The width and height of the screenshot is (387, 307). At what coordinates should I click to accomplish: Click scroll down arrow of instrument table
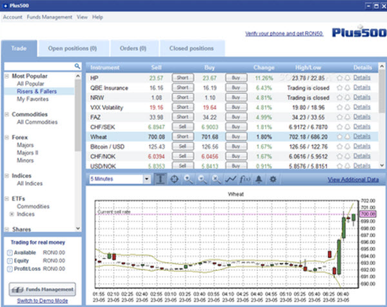(382, 165)
